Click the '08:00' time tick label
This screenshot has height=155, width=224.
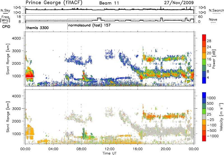81,149
